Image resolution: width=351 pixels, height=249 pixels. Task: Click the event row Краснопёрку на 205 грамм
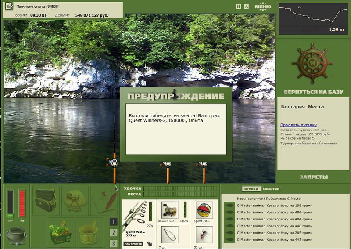point(275,233)
